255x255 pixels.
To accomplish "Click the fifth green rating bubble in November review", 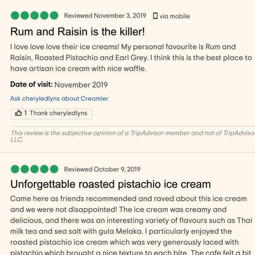I will coord(54,15).
